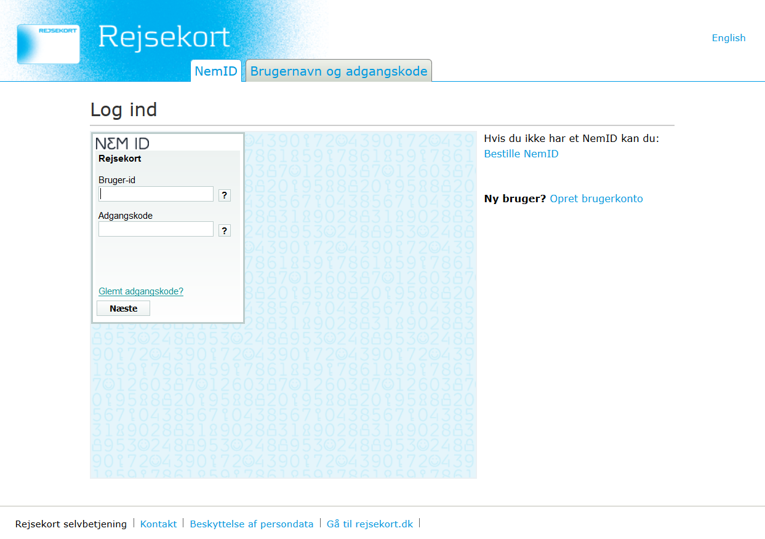
Task: Switch language via the English link
Action: tap(728, 38)
